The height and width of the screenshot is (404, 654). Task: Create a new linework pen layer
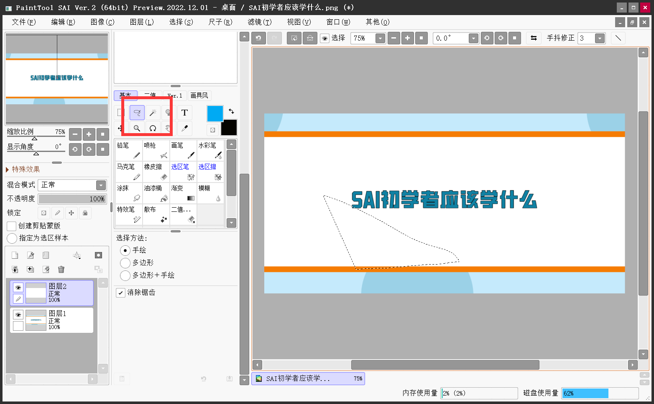[x=30, y=255]
